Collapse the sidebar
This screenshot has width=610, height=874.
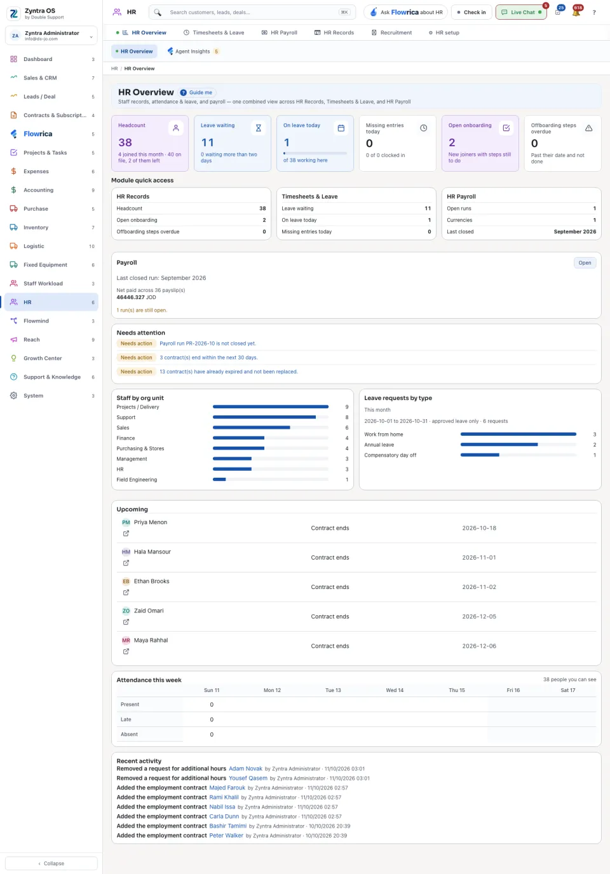(51, 863)
